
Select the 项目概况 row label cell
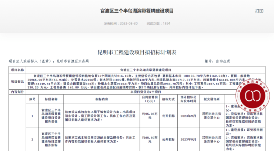tap(17, 81)
